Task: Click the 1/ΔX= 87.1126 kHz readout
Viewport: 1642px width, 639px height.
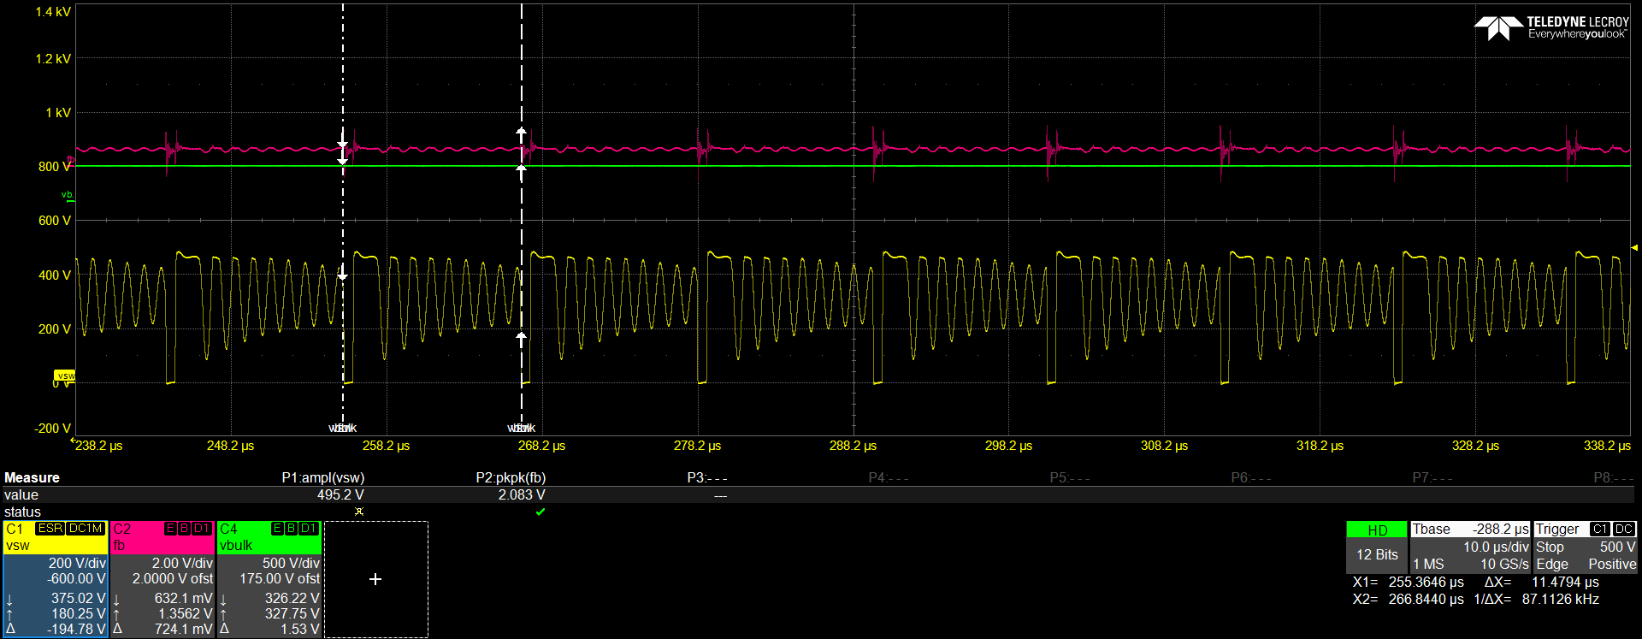Action: click(1537, 599)
